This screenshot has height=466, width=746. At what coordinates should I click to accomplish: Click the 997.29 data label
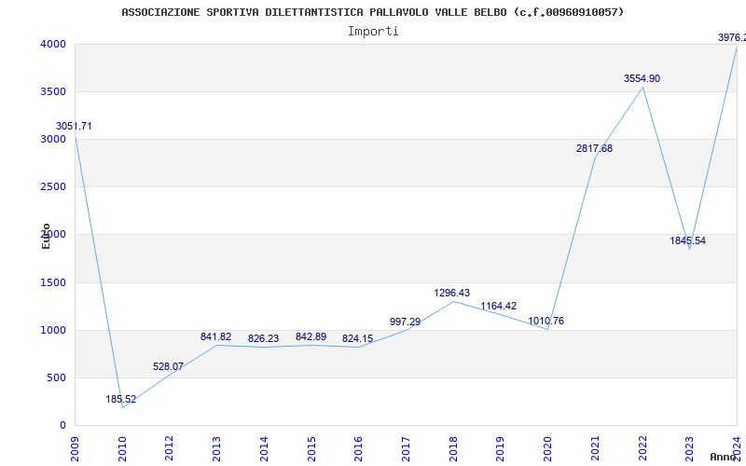(x=405, y=322)
